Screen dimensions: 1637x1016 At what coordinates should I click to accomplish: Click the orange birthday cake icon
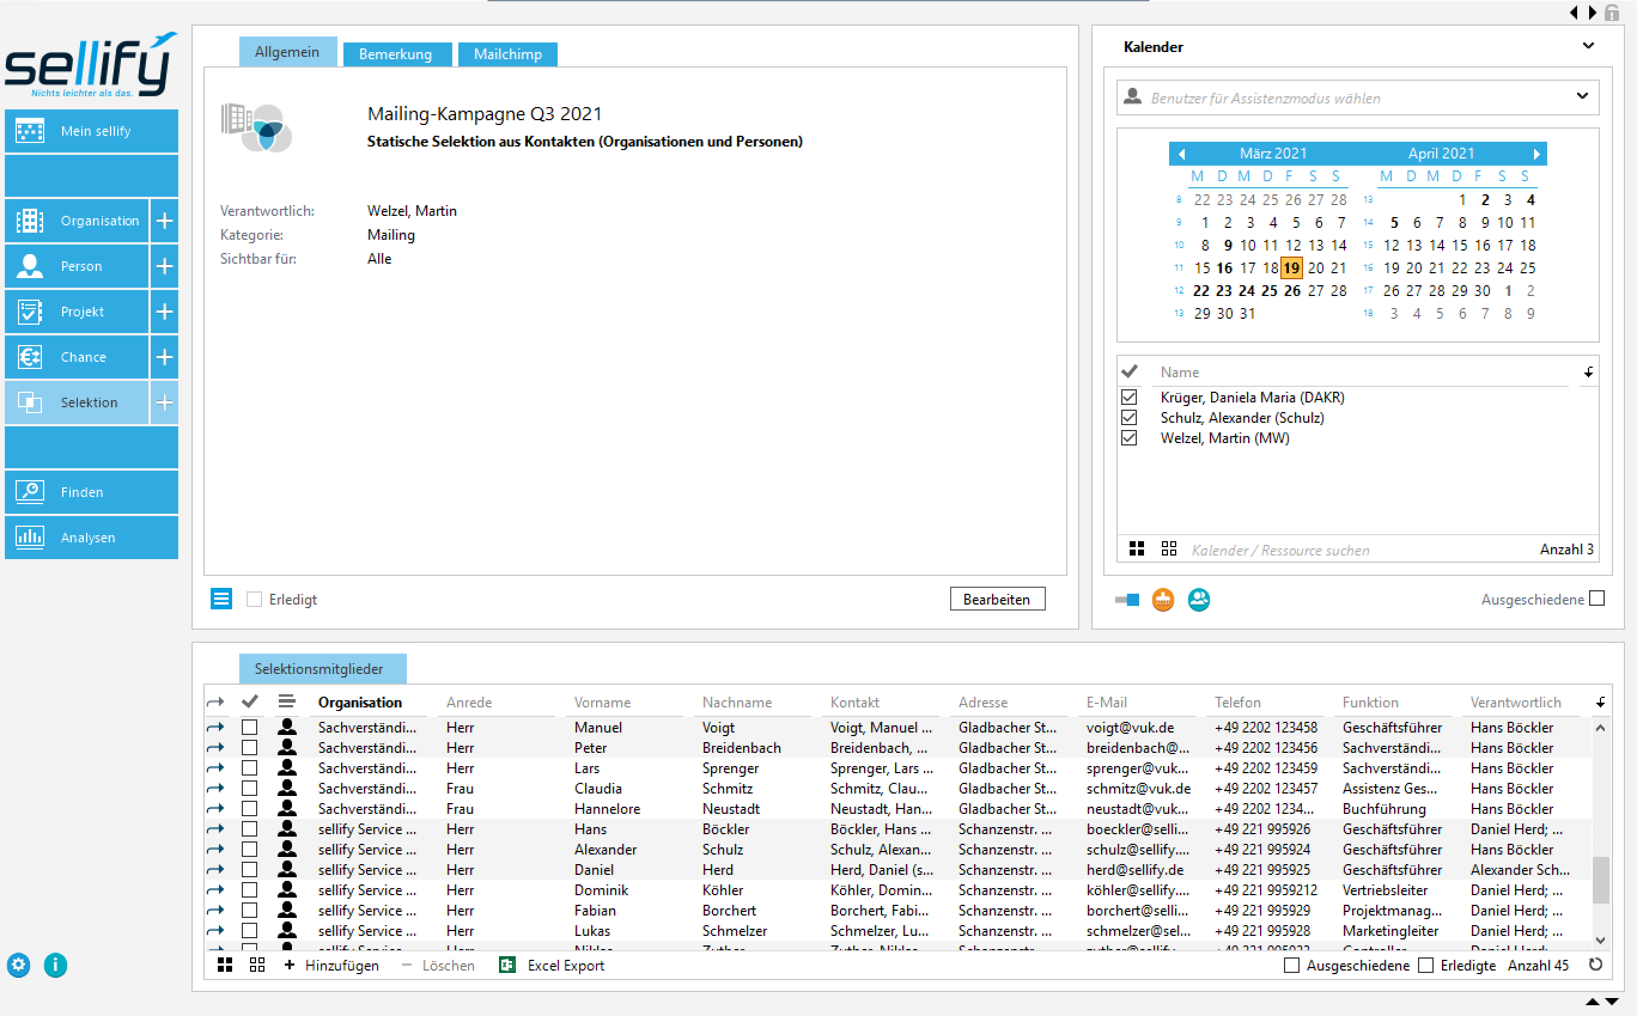click(x=1163, y=599)
